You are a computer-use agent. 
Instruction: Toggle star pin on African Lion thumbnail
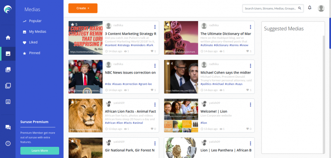tap(72, 102)
